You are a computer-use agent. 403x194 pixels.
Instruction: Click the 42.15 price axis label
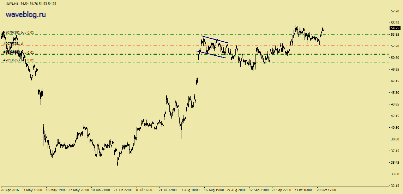coord(395,116)
